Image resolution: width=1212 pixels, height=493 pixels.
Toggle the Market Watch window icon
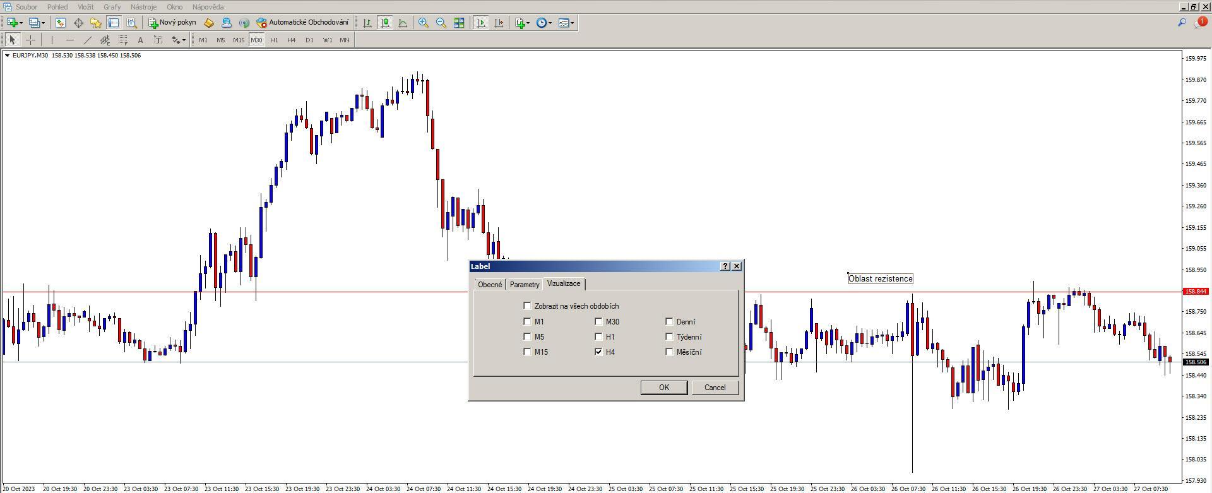tap(60, 23)
